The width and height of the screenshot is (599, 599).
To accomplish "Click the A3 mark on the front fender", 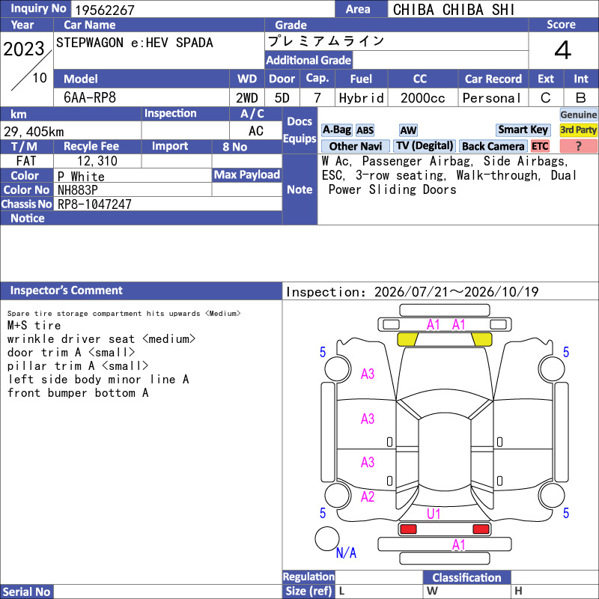I will tap(368, 374).
